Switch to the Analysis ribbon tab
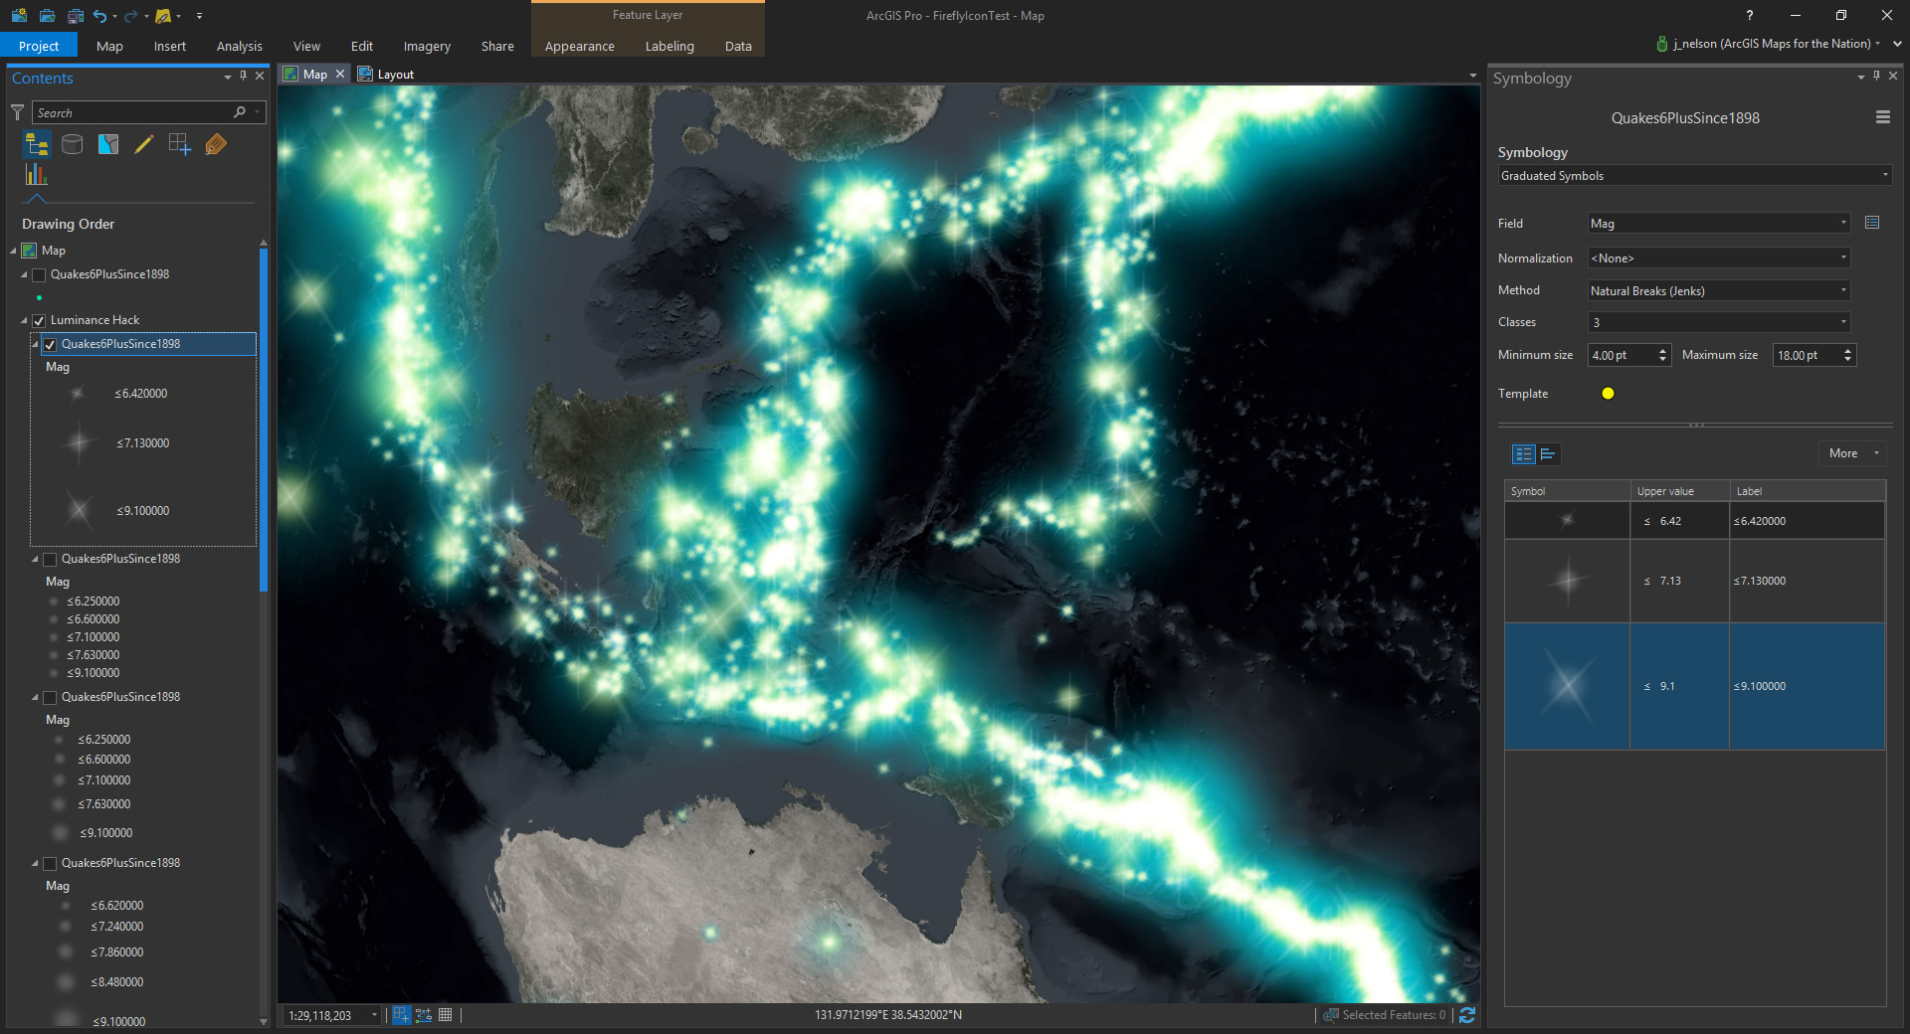The height and width of the screenshot is (1034, 1910). click(x=240, y=46)
